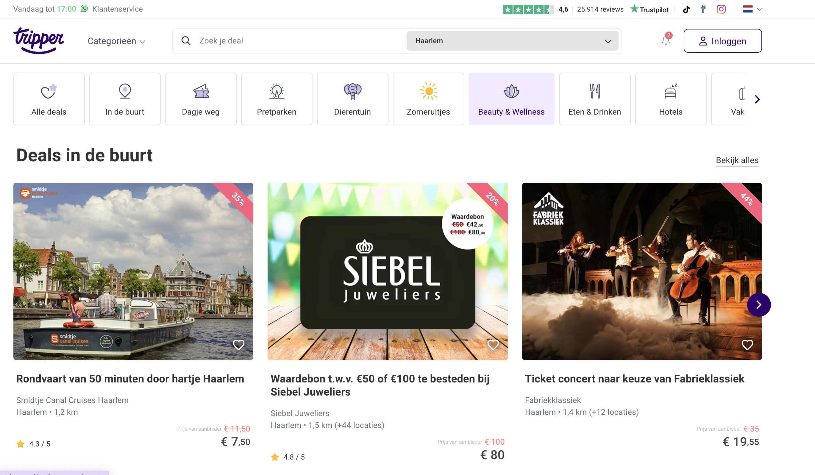Click the Fabriekklassiek provider name
The width and height of the screenshot is (815, 475).
pos(553,400)
